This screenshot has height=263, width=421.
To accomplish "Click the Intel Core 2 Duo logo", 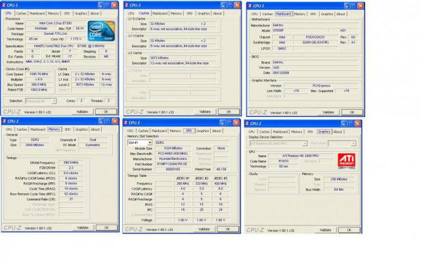I will tap(101, 31).
